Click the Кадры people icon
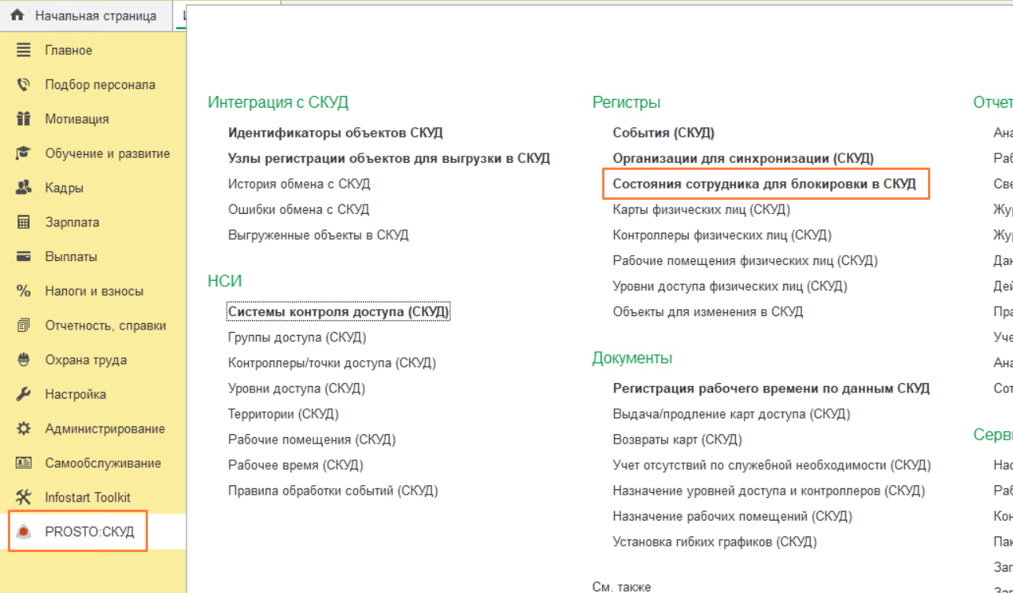 point(24,188)
